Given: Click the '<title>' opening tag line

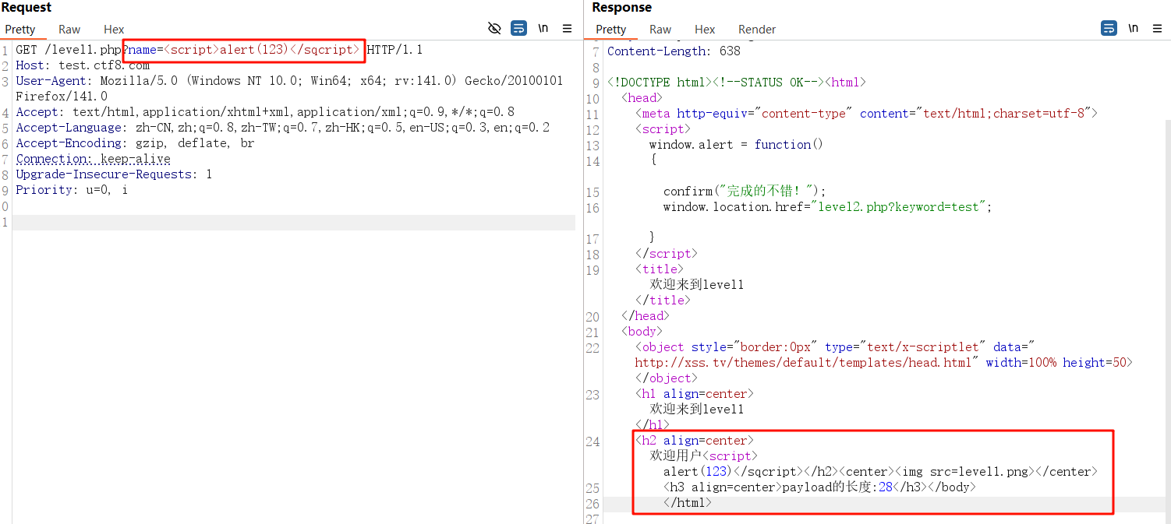Looking at the screenshot, I should (660, 269).
